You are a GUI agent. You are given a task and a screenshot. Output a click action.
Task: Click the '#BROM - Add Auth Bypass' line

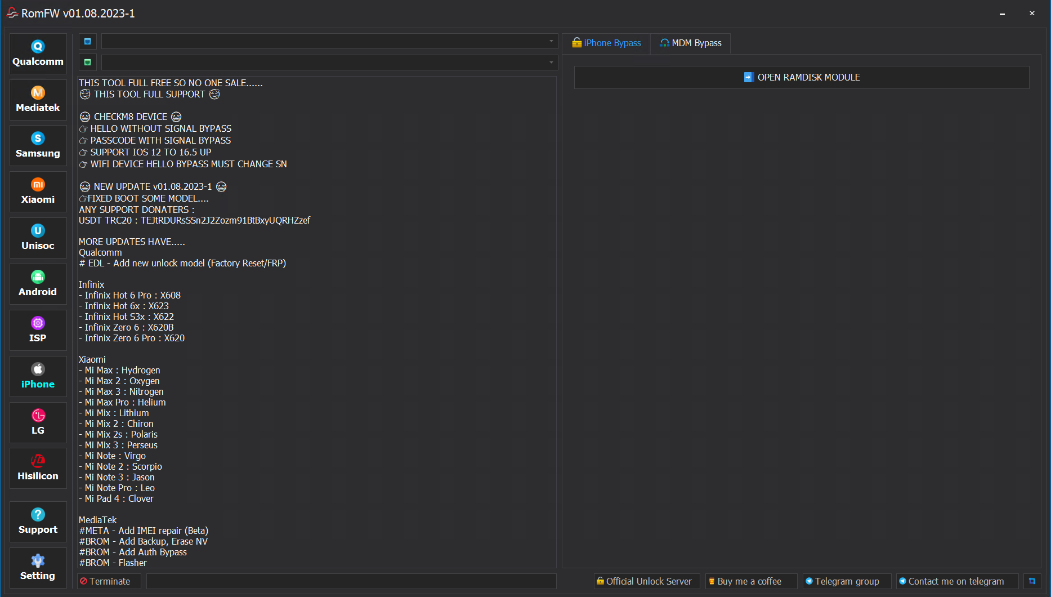click(133, 552)
